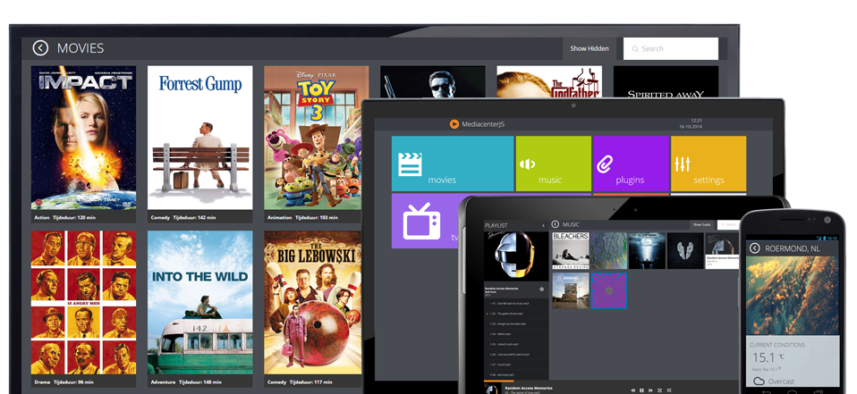Image resolution: width=857 pixels, height=394 pixels.
Task: Select Random Access Memories in album grid
Action: [721, 250]
